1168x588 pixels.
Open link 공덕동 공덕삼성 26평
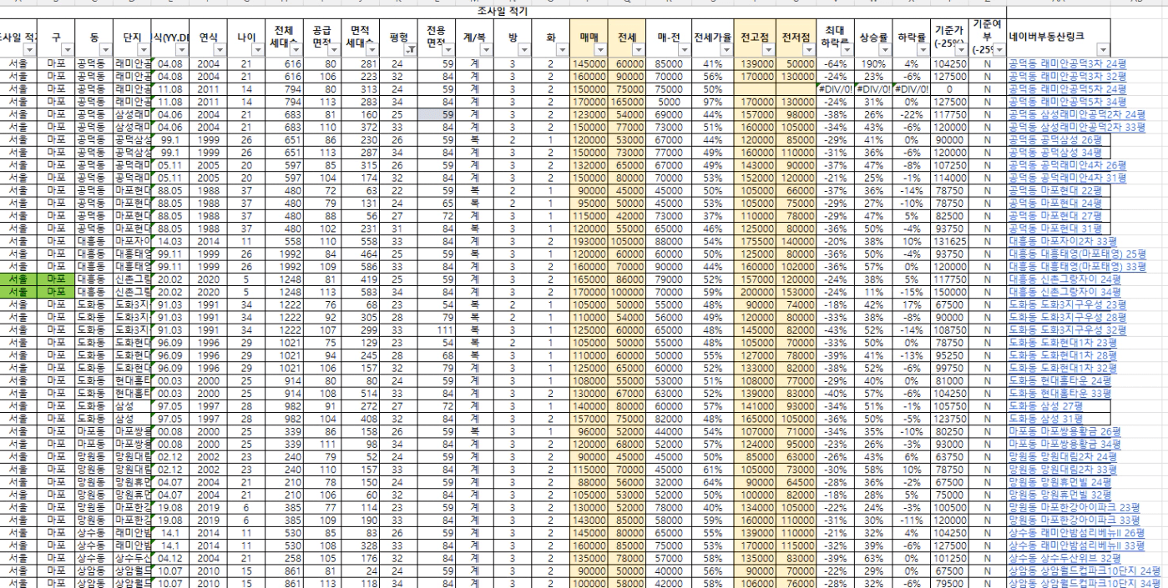click(x=1054, y=141)
